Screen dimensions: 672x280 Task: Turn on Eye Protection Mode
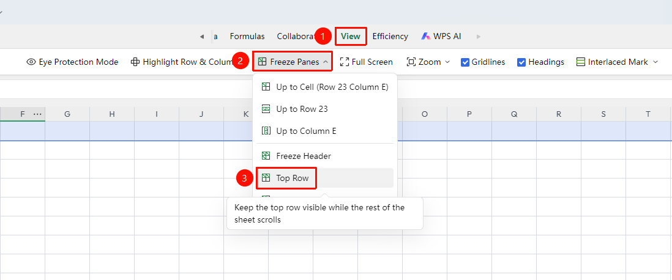(x=72, y=62)
